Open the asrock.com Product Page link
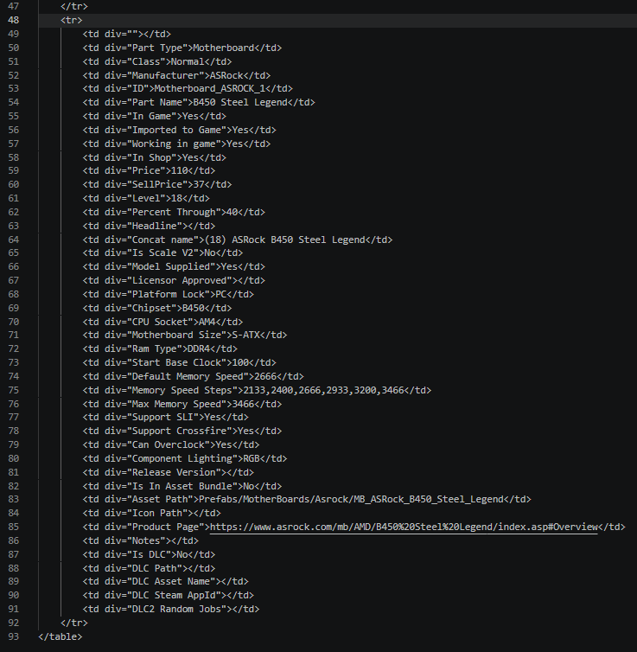 pyautogui.click(x=404, y=527)
